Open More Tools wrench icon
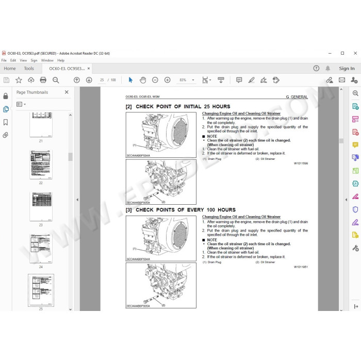The width and height of the screenshot is (361, 361). (355, 248)
